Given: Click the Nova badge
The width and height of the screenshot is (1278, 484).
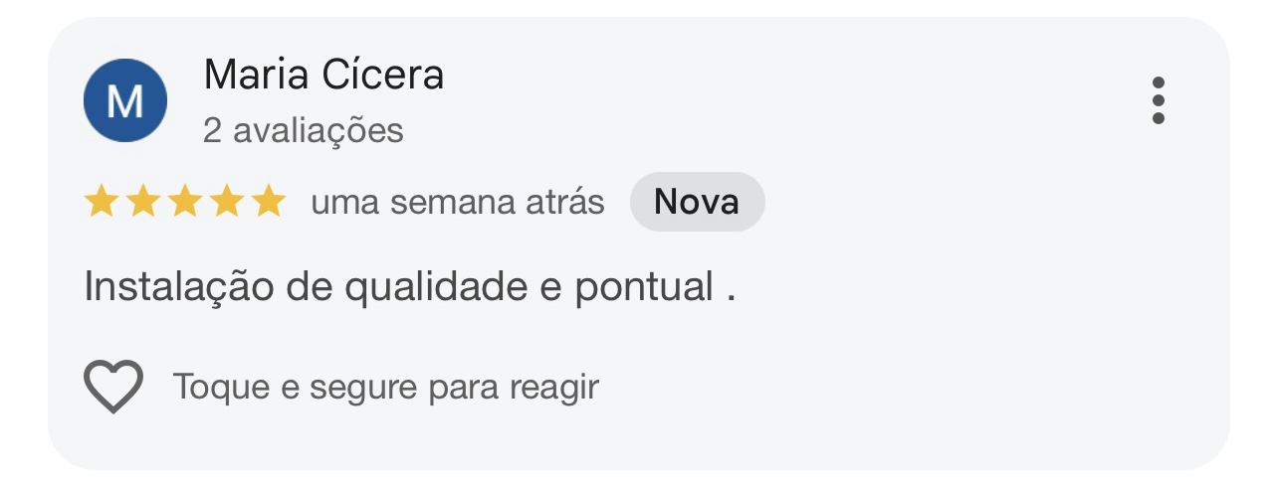Looking at the screenshot, I should pos(697,202).
